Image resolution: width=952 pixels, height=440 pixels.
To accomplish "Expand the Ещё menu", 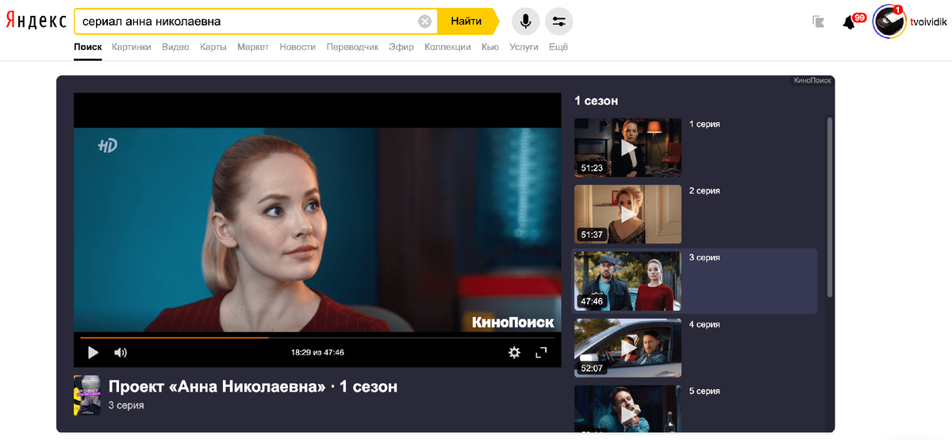I will coord(559,47).
